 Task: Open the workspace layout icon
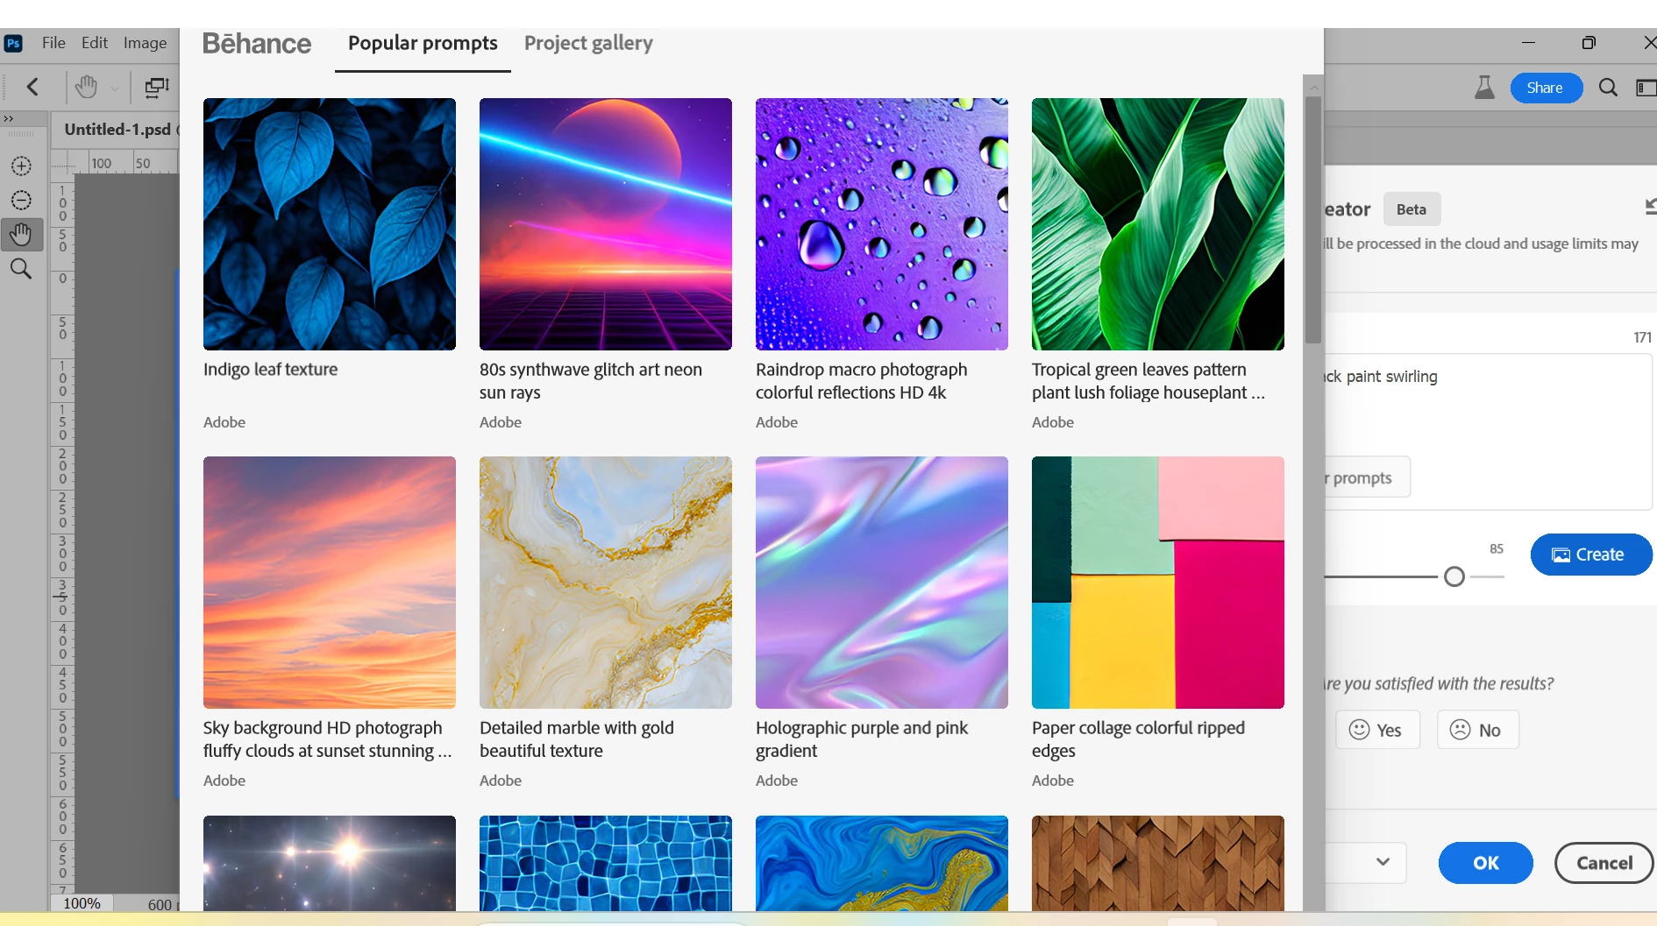1646,88
